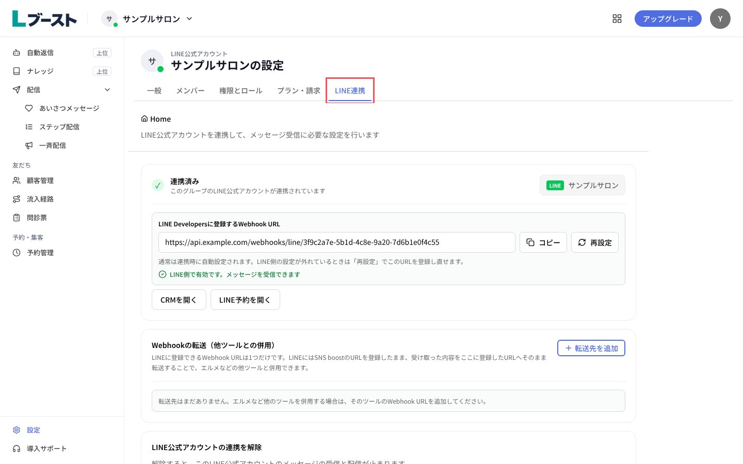Switch to the メンバー tab
The height and width of the screenshot is (464, 743).
click(x=190, y=91)
